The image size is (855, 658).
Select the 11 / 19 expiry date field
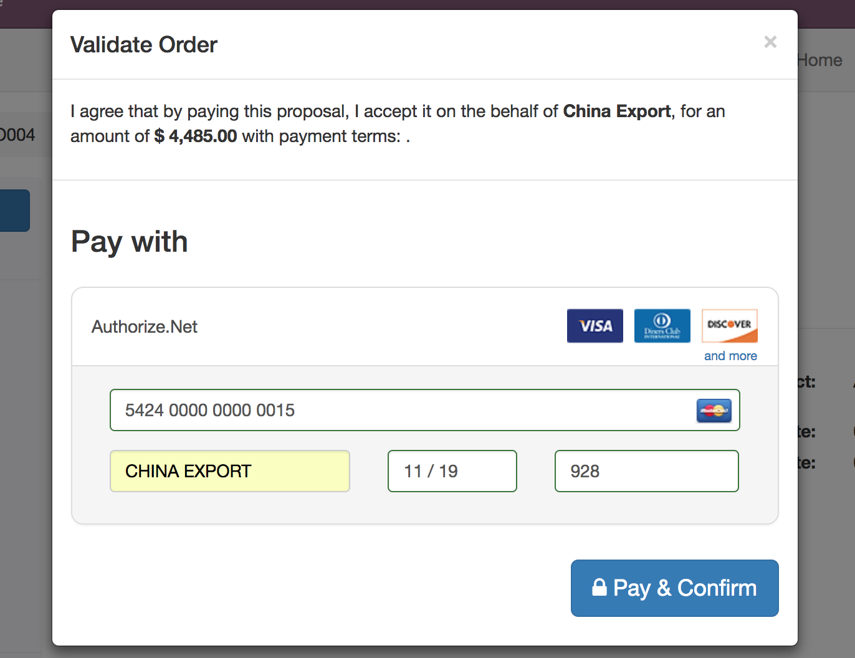coord(452,471)
